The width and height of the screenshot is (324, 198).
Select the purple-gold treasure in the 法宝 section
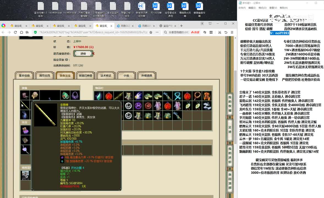(x=25, y=130)
